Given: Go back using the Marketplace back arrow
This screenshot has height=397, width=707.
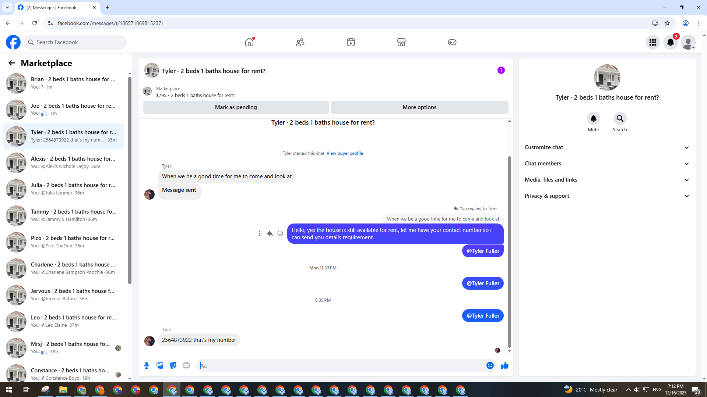Looking at the screenshot, I should pos(12,63).
